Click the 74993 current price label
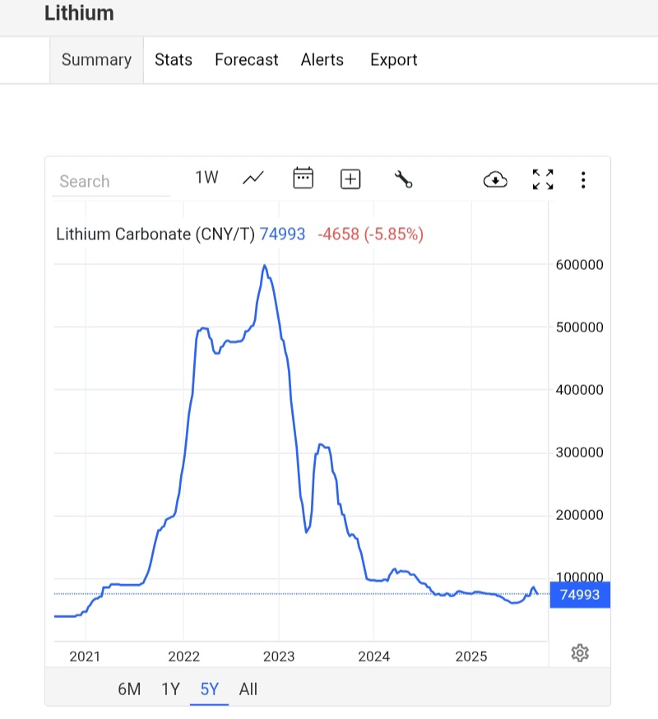 (x=580, y=595)
